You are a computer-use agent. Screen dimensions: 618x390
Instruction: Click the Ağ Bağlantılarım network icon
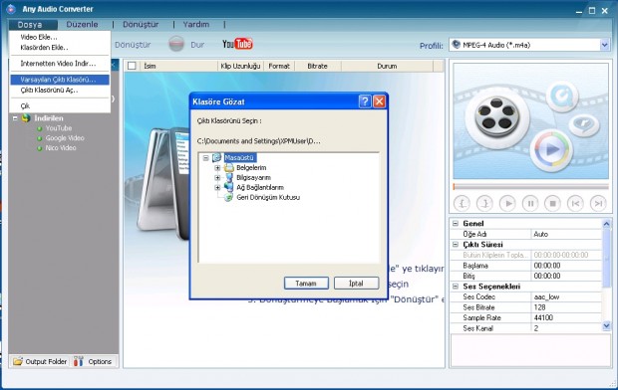[x=229, y=187]
